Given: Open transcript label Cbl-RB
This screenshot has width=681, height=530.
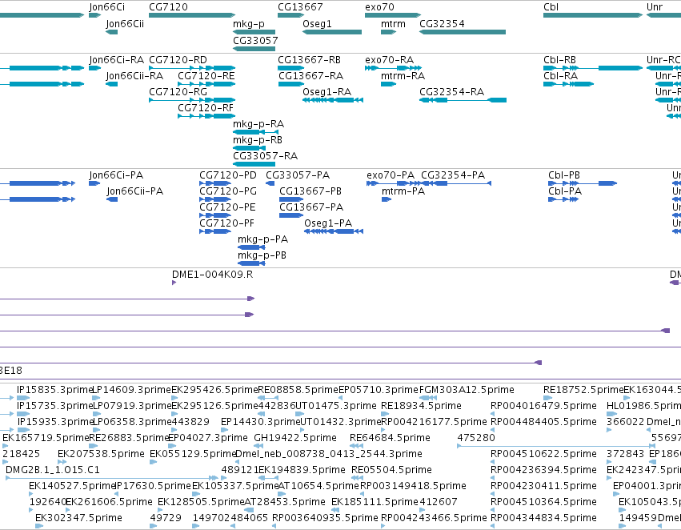Looking at the screenshot, I should point(560,59).
